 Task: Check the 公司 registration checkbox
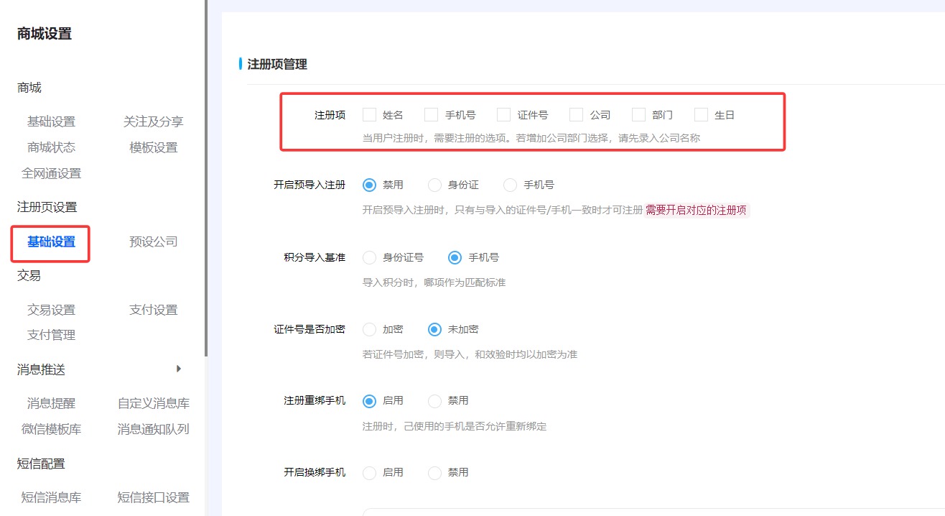[577, 115]
